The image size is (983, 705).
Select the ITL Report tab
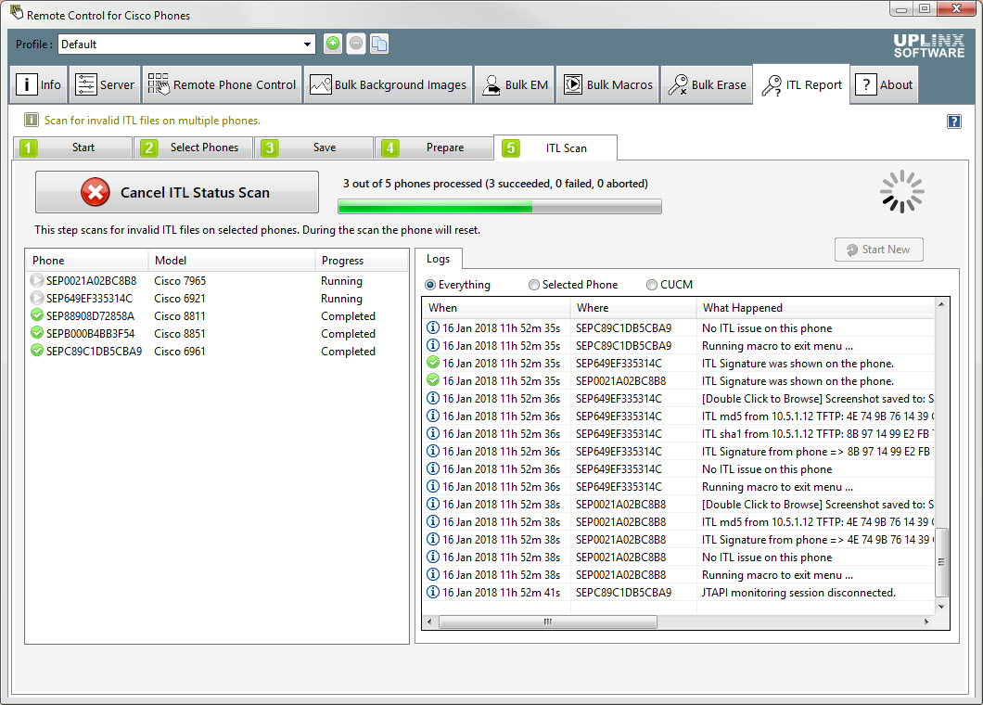(801, 84)
